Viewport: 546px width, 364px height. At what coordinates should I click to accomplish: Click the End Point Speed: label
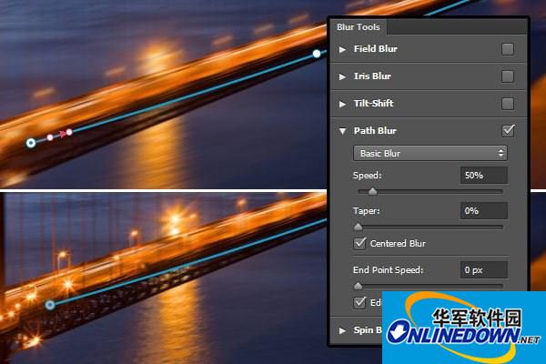[x=389, y=270]
